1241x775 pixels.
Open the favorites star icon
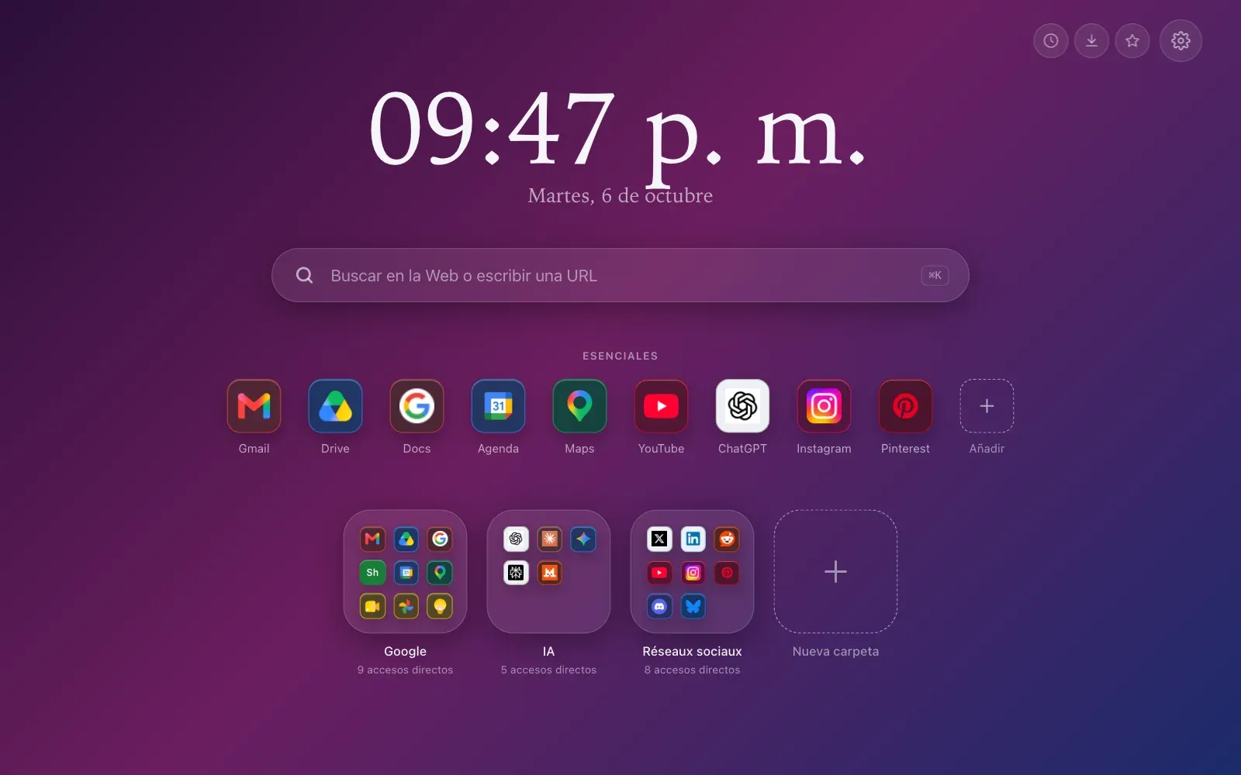pos(1132,40)
